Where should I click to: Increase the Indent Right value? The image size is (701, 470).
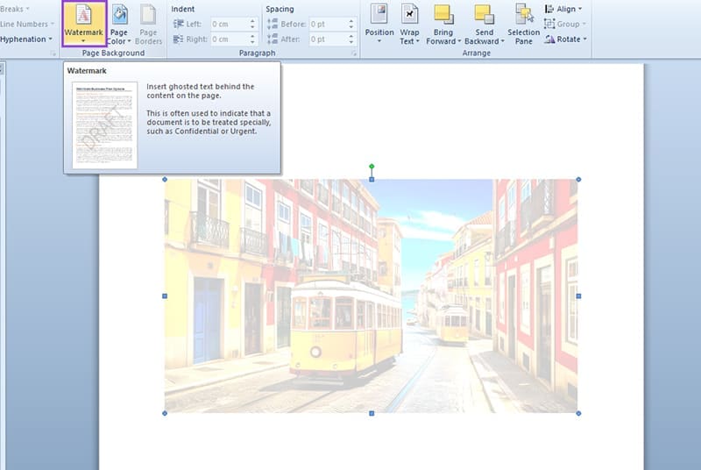(253, 37)
